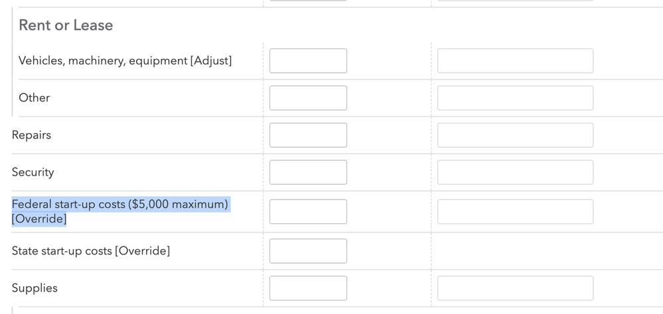Click the first-column Security input field
Screen dimensions: 663x314
pyautogui.click(x=308, y=172)
